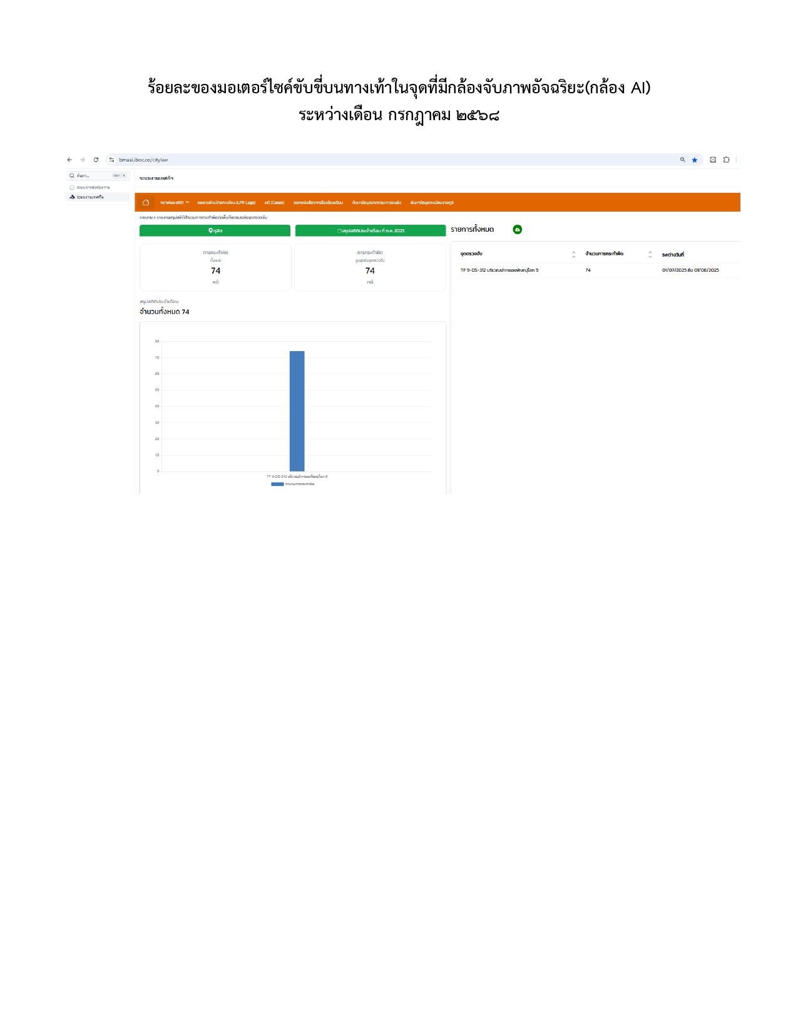Open the ค้นหาข้อมูลจากกรมการขนส่ง menu item

(377, 203)
